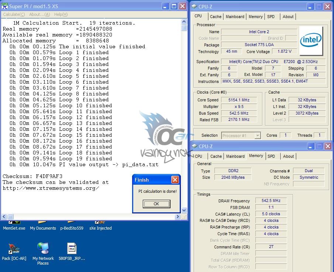Click the Rated FSB value 2170.1 MHz

[239, 119]
